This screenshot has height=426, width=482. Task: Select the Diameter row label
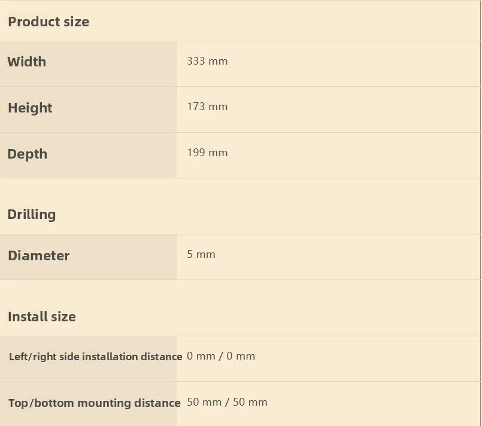39,255
